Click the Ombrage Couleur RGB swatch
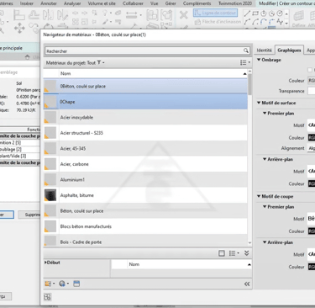The height and width of the screenshot is (308, 315). [x=312, y=81]
